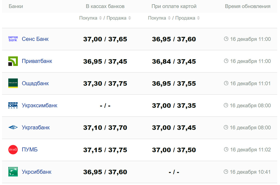Click the green Privatbank logo icon
This screenshot has height=185, width=280.
pyautogui.click(x=13, y=61)
